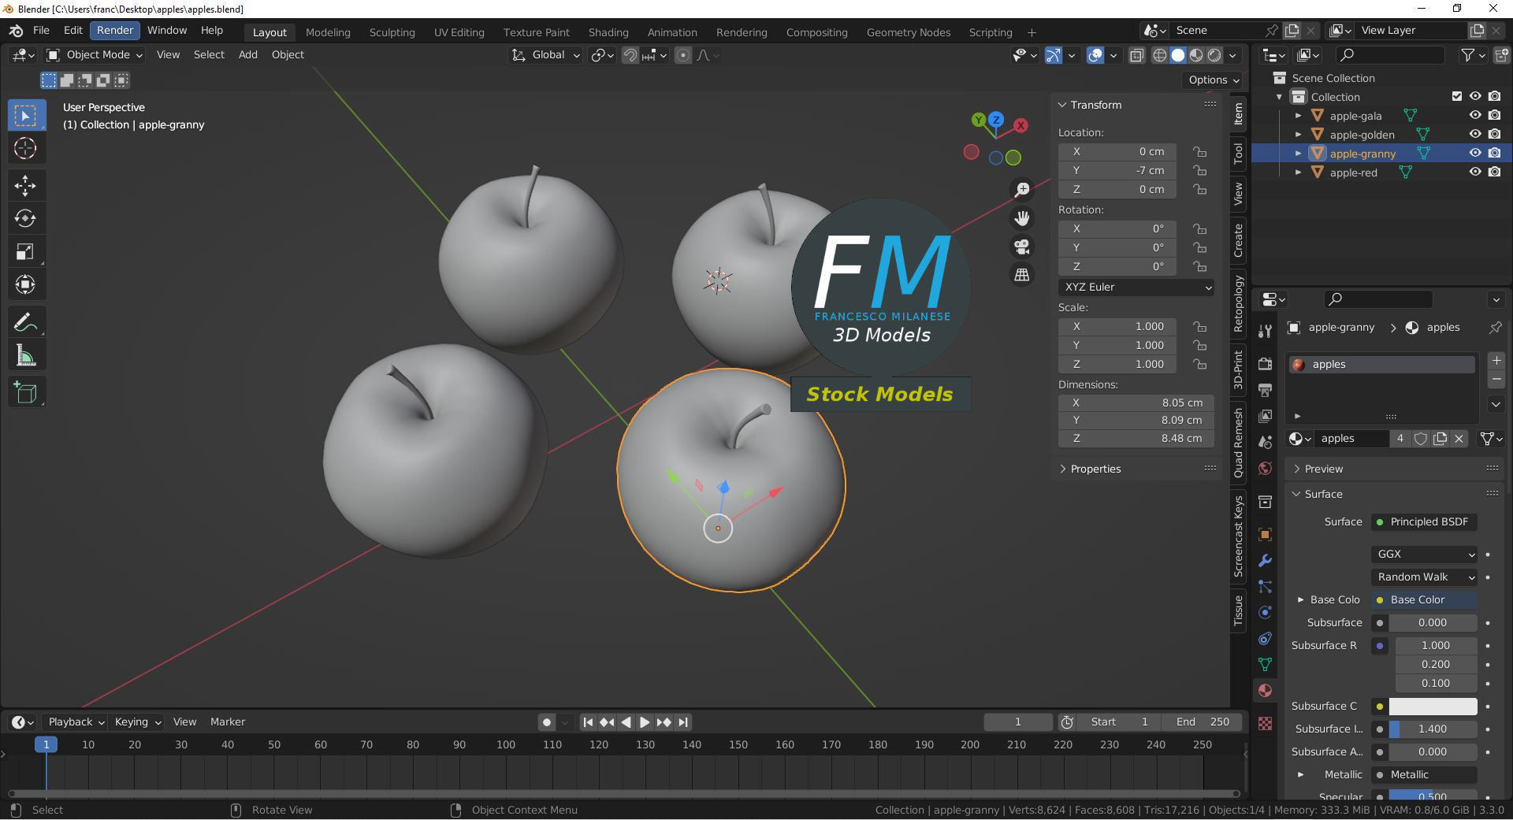The image size is (1513, 820).
Task: Switch perspective/orthographic grid icon
Action: (1022, 275)
